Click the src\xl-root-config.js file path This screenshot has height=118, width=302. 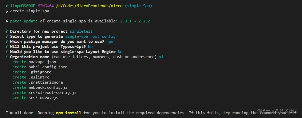click(x=52, y=93)
